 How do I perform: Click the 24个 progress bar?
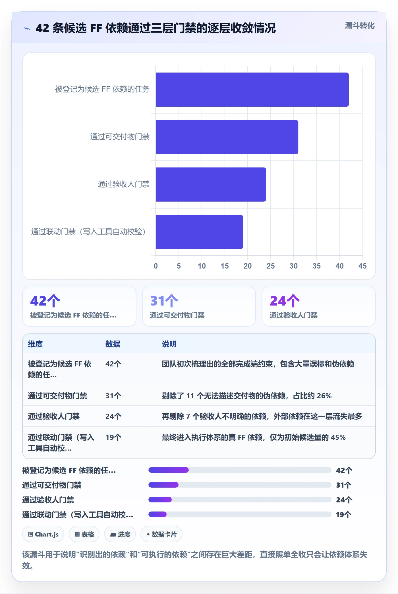tap(240, 500)
